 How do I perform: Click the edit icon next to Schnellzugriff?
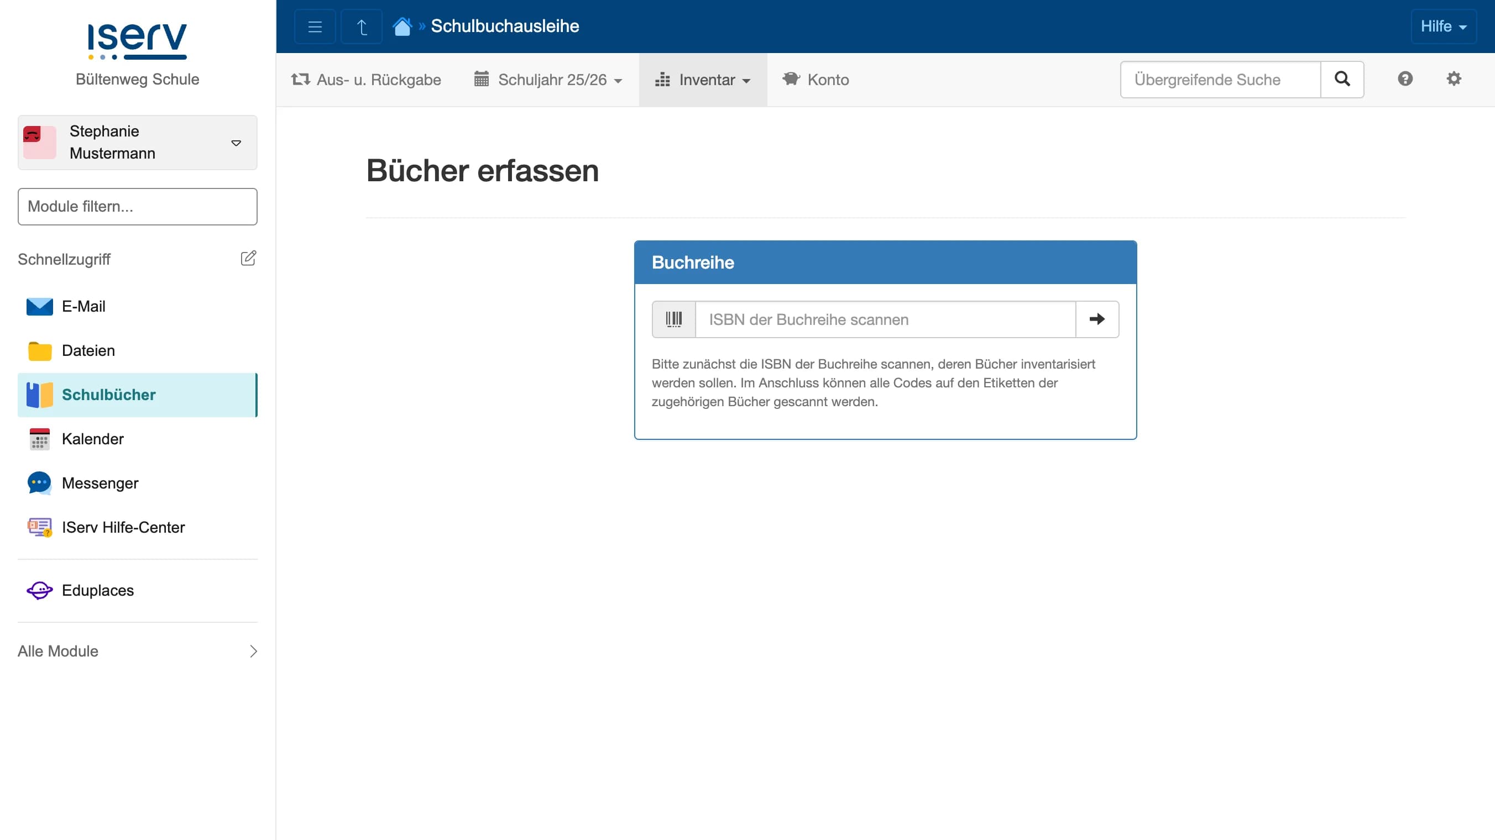(249, 258)
